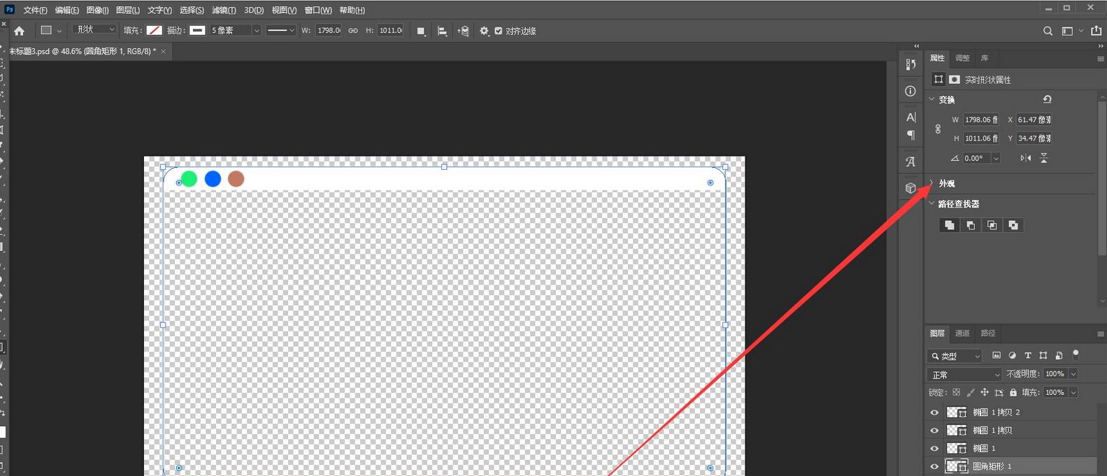Image resolution: width=1107 pixels, height=476 pixels.
Task: Open path alignment options icon
Action: pyautogui.click(x=442, y=31)
